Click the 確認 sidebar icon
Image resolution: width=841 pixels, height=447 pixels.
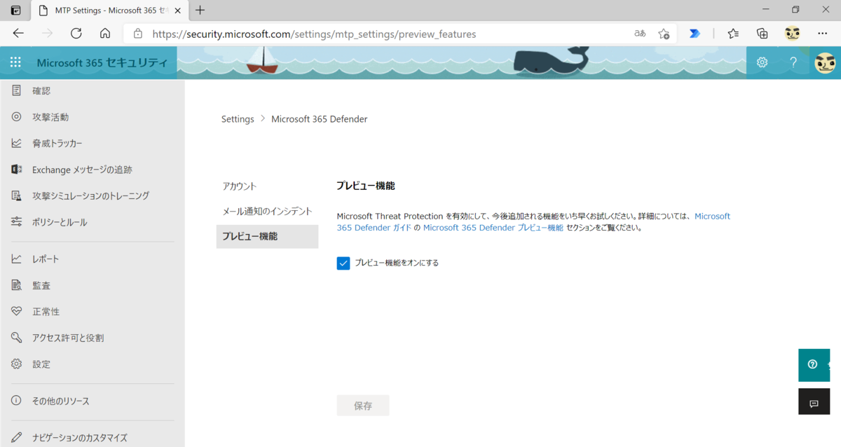pos(17,90)
